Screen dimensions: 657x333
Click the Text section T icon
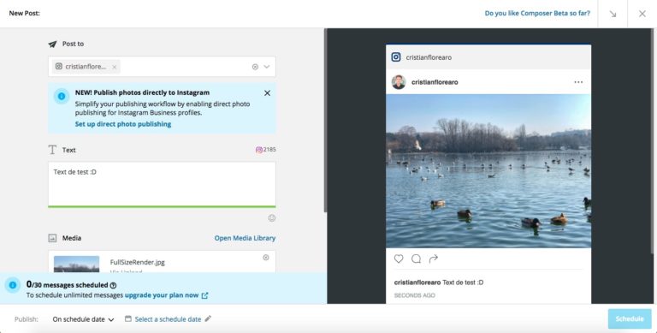(52, 150)
